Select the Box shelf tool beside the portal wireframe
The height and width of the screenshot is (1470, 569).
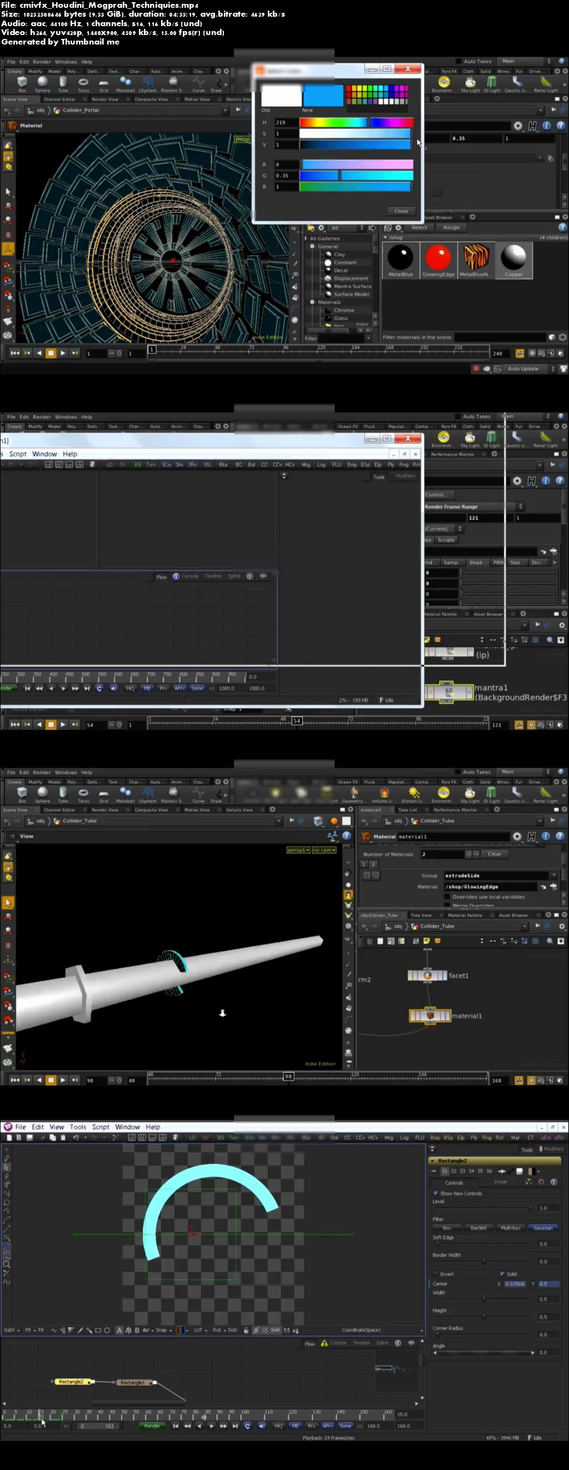click(22, 84)
